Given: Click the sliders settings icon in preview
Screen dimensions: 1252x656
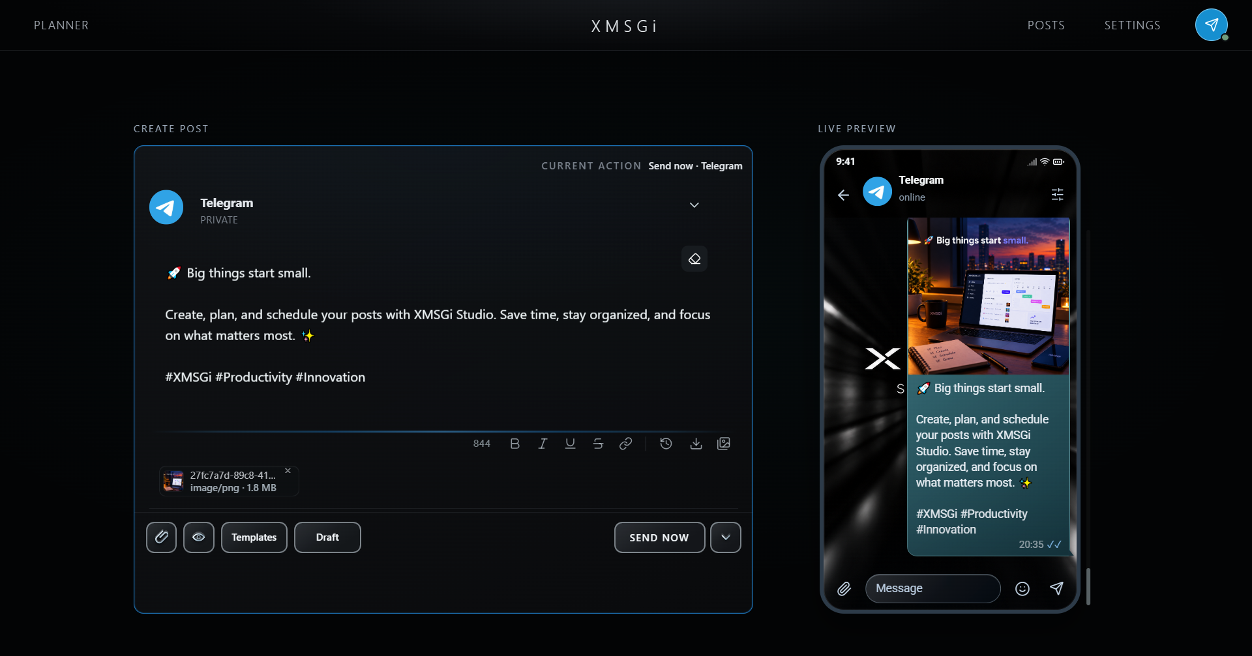Looking at the screenshot, I should [1057, 194].
